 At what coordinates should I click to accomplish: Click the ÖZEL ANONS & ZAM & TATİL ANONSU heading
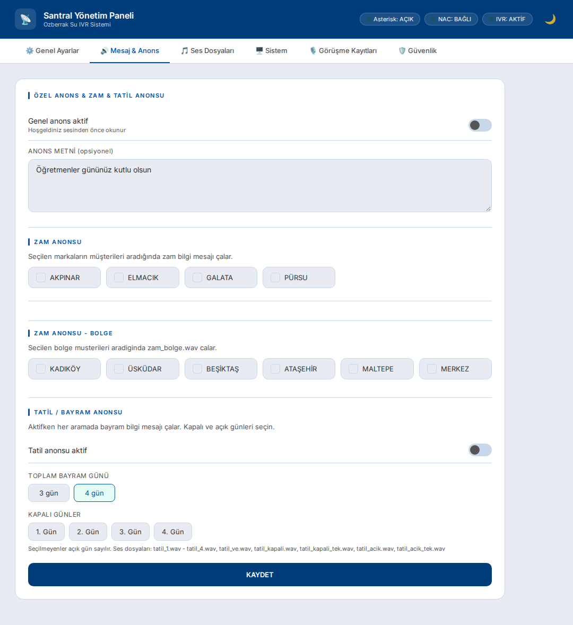(x=99, y=96)
